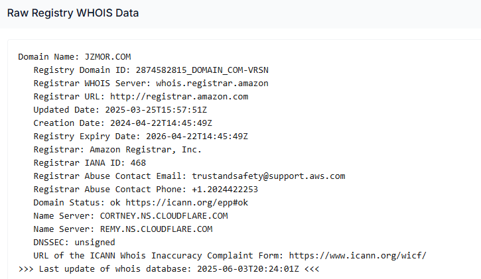Open the https://icann.org/epp#ok link
The image size is (481, 279).
(x=187, y=203)
